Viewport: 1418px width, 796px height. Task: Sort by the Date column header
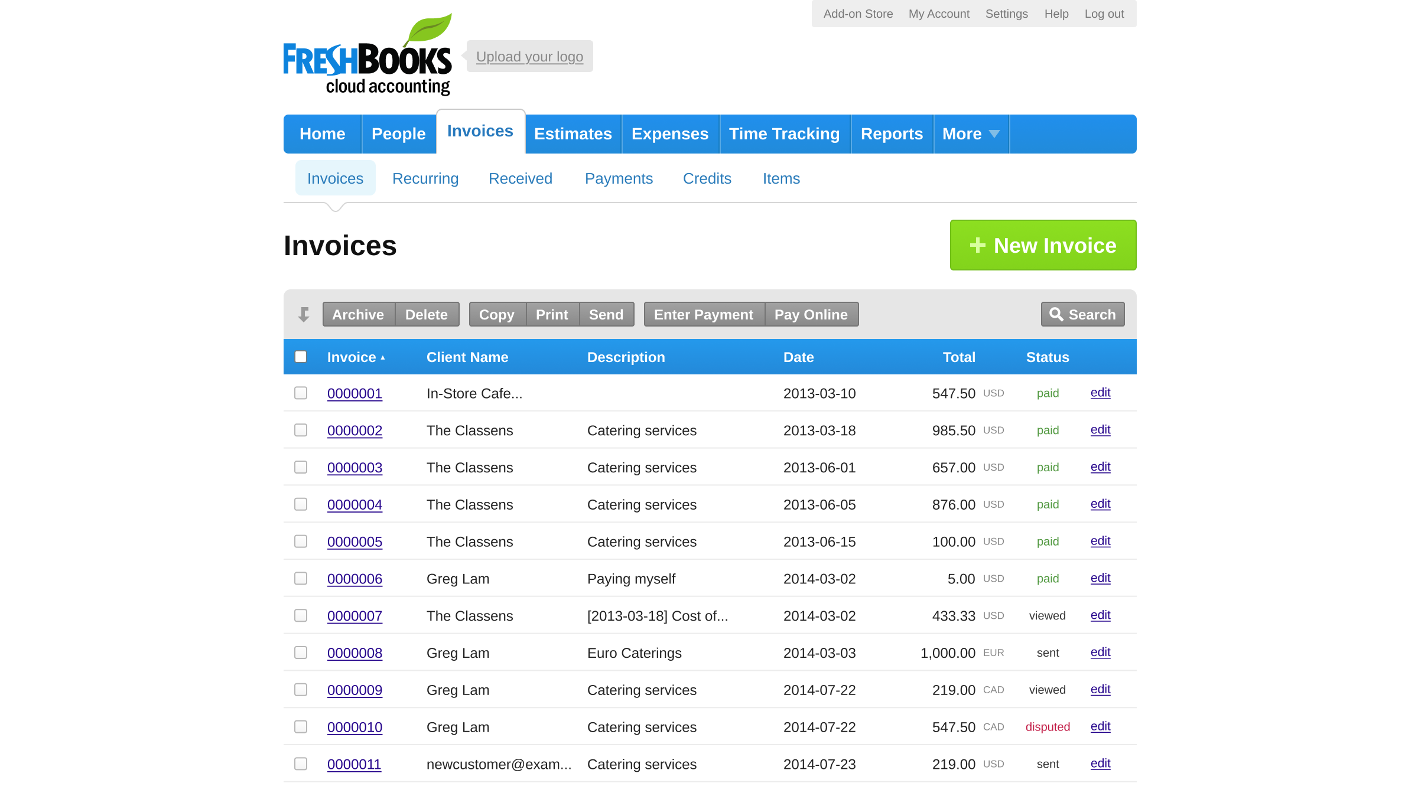coord(798,357)
